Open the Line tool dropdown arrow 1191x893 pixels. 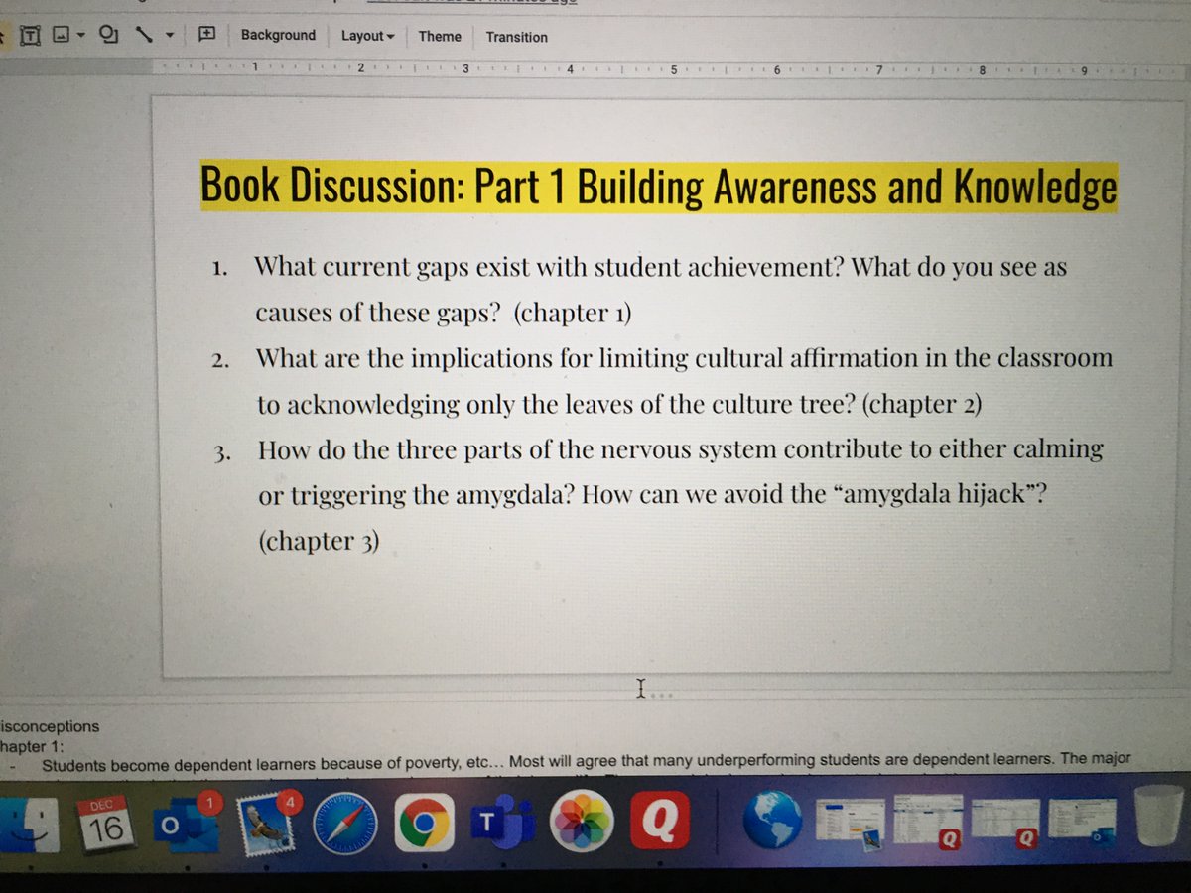tap(170, 38)
